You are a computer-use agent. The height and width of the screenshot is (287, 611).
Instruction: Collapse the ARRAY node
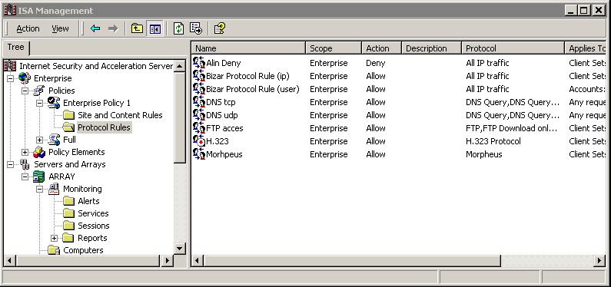tap(25, 176)
